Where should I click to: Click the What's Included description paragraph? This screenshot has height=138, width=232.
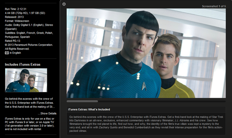click(146, 124)
